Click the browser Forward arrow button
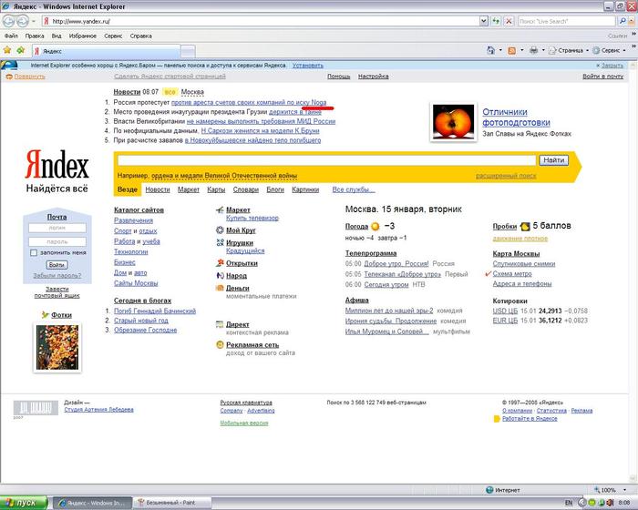Viewport: 638px width, 510px height. click(x=23, y=21)
